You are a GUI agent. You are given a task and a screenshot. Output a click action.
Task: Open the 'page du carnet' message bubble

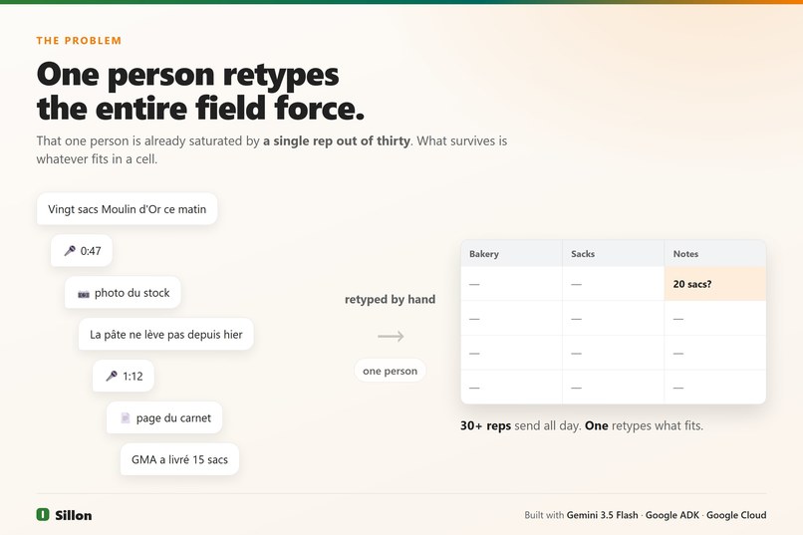tap(164, 417)
